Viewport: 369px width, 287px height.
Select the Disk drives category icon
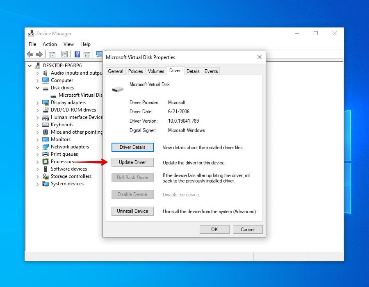(46, 89)
